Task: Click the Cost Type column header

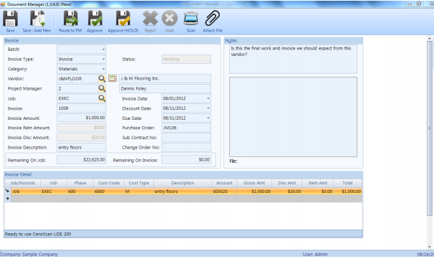Action: pyautogui.click(x=139, y=183)
